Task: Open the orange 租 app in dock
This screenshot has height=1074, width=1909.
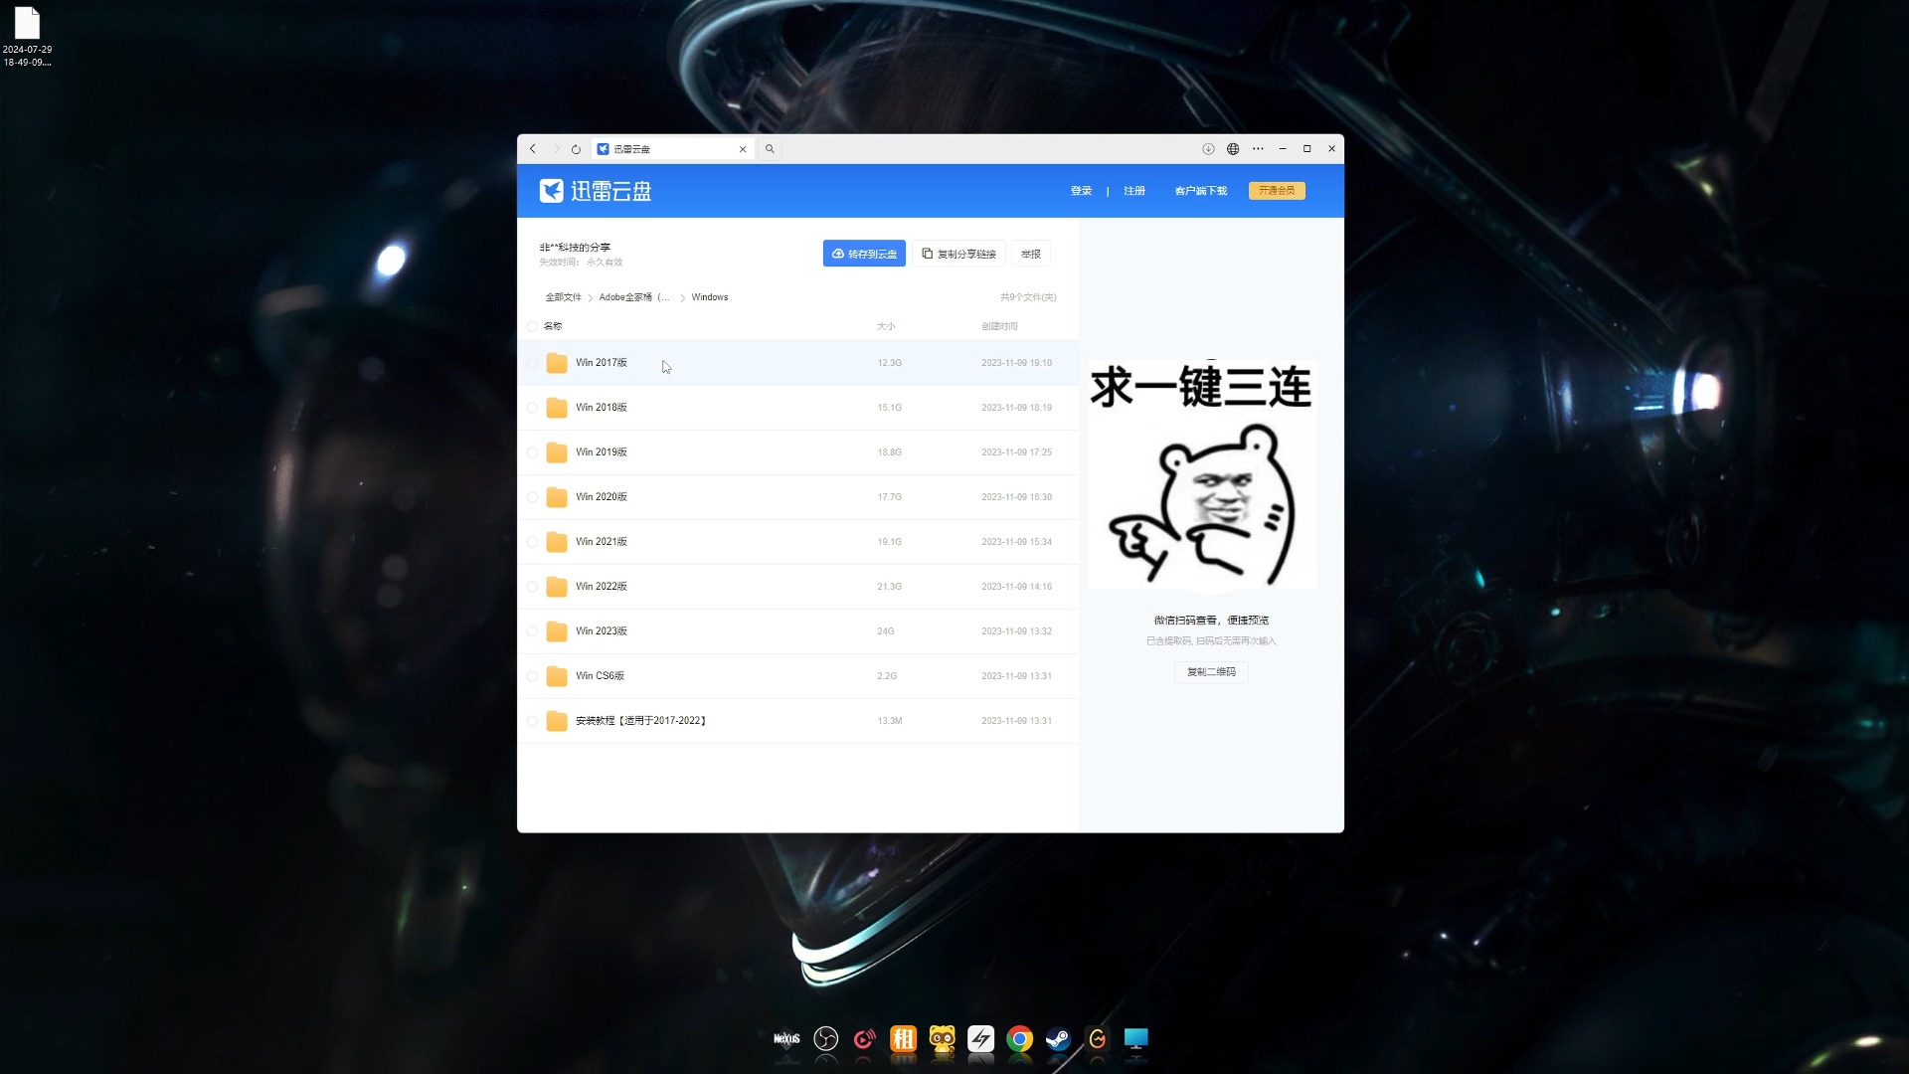Action: click(x=903, y=1039)
